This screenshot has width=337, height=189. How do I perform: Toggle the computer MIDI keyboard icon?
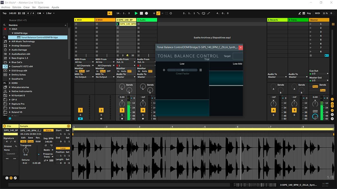304,13
